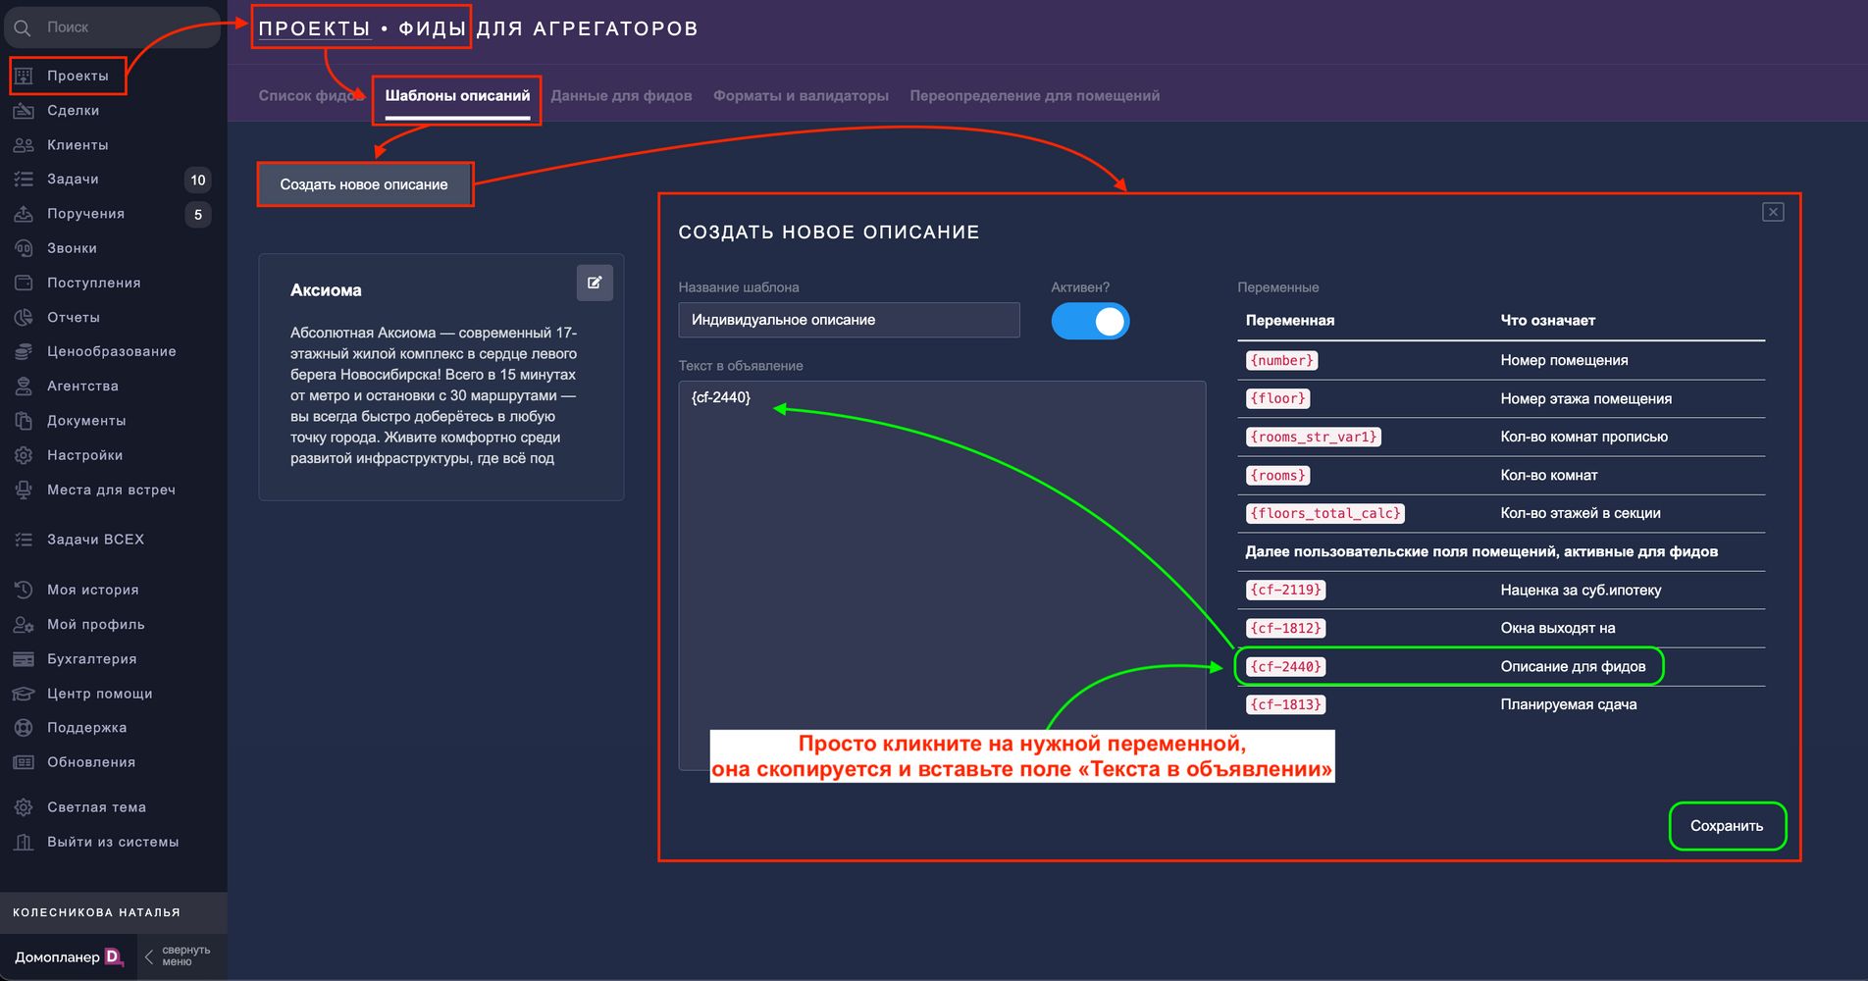
Task: Click the Задачи ВСЕХ list icon
Action: (x=24, y=540)
